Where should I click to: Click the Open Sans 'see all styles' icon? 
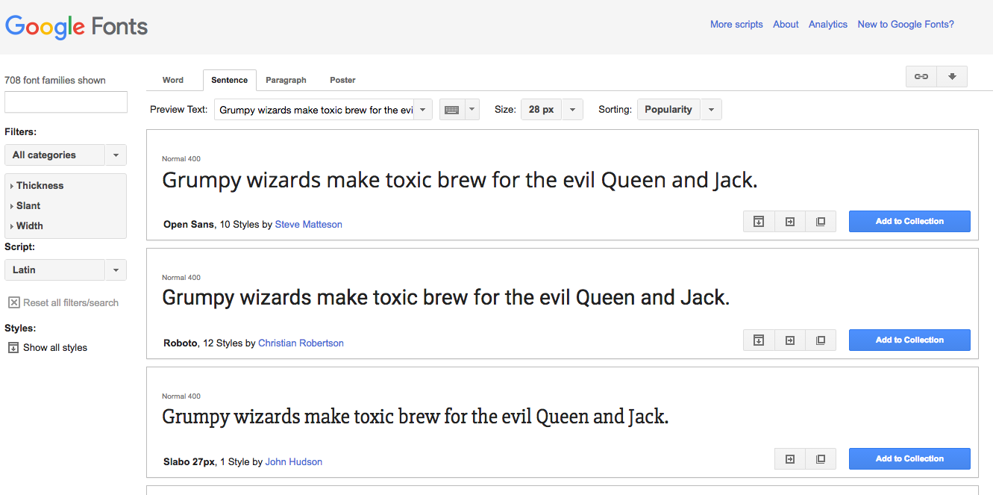759,222
